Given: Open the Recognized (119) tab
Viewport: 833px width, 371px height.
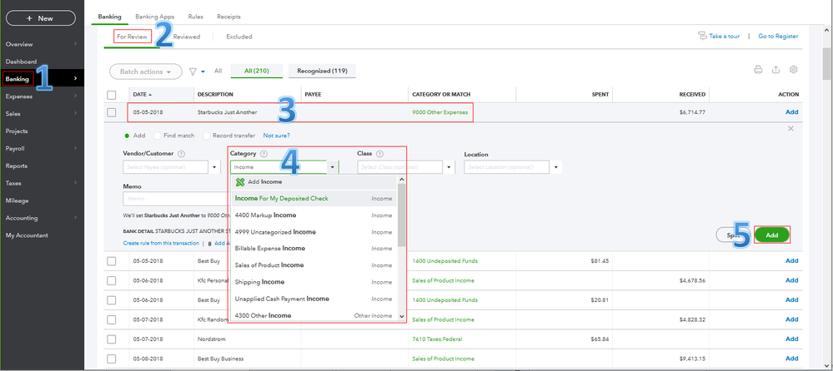Looking at the screenshot, I should [x=322, y=71].
